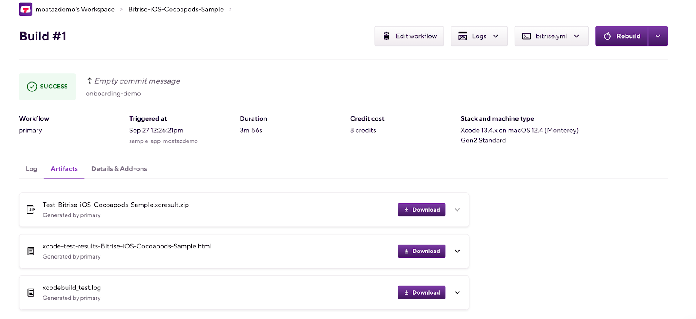The width and height of the screenshot is (696, 319).
Task: Expand the xcode-test-results html row chevron
Action: (x=457, y=251)
